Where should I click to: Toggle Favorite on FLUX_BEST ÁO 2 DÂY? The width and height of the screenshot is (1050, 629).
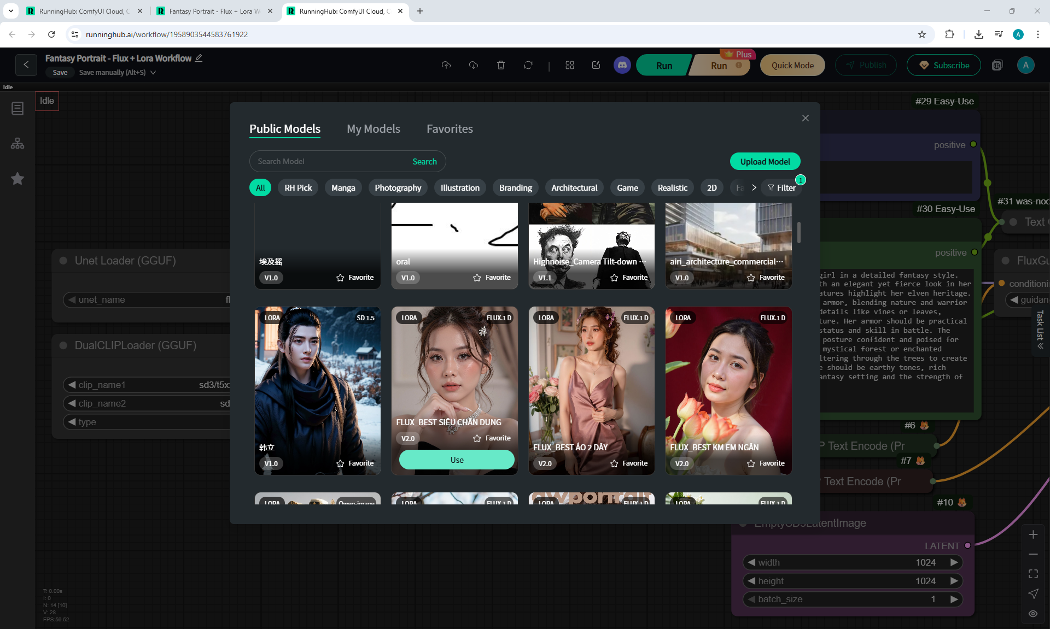[x=628, y=463]
